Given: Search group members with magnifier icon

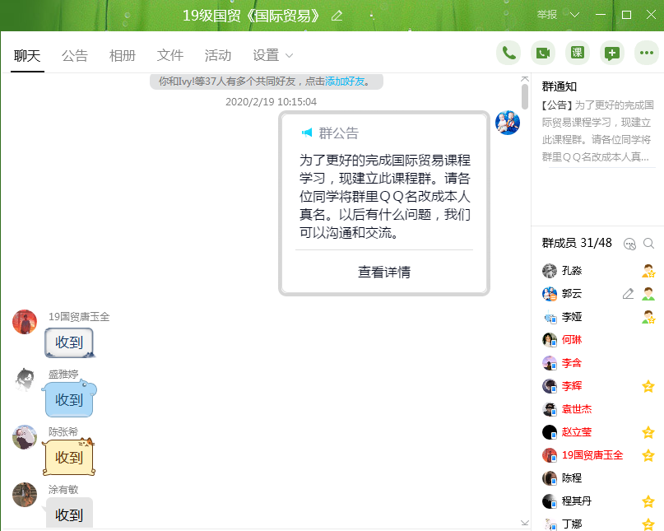Looking at the screenshot, I should click(x=648, y=244).
